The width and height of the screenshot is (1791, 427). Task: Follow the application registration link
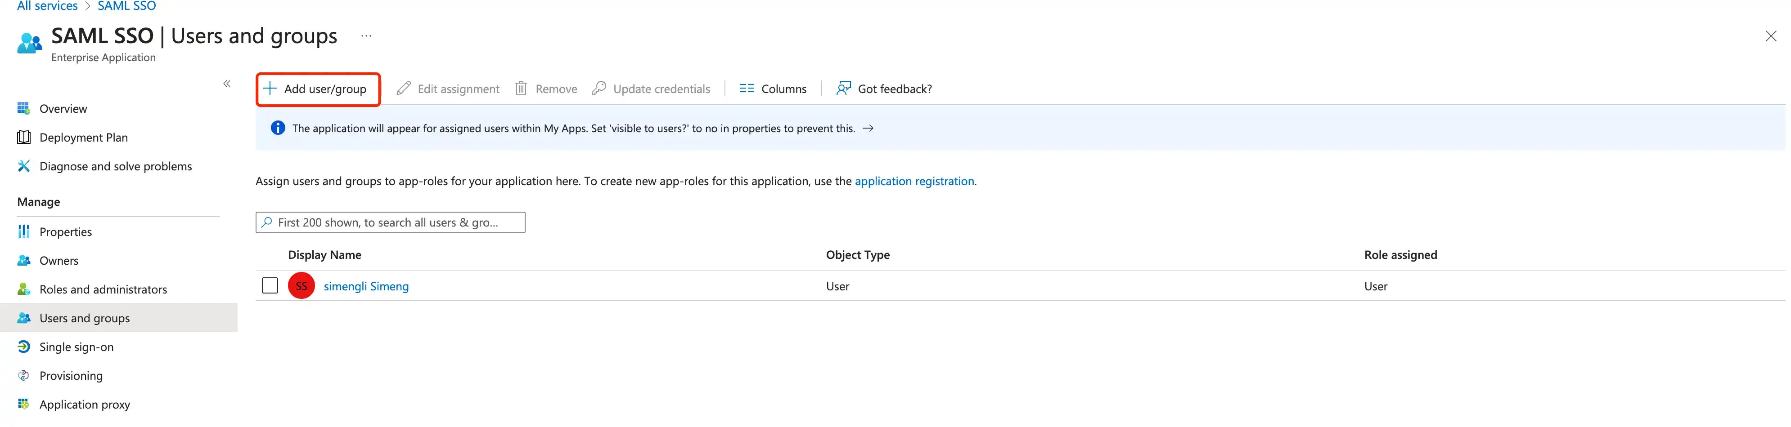click(913, 181)
